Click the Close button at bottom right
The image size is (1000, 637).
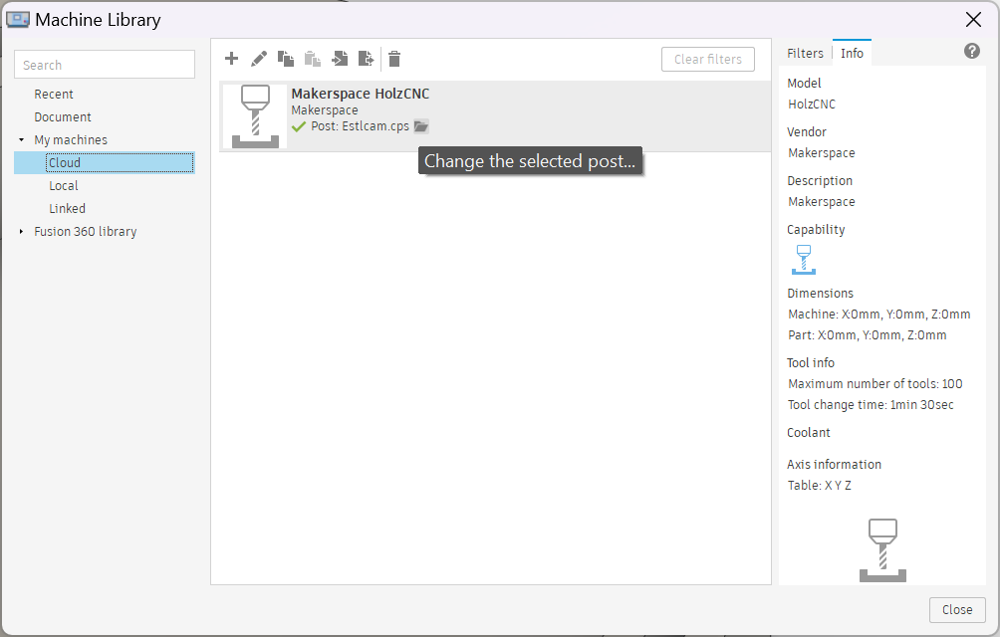(x=956, y=610)
